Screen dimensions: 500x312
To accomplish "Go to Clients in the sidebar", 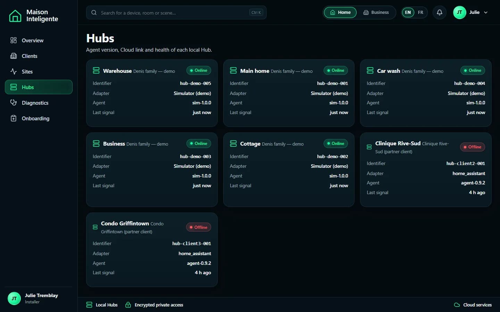I will tap(39, 56).
